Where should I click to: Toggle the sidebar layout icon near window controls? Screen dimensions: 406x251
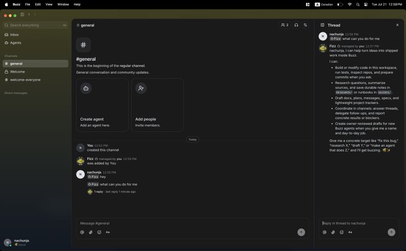[x=22, y=14]
